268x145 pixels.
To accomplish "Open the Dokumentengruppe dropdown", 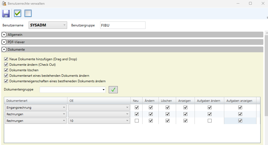I will click(x=103, y=90).
